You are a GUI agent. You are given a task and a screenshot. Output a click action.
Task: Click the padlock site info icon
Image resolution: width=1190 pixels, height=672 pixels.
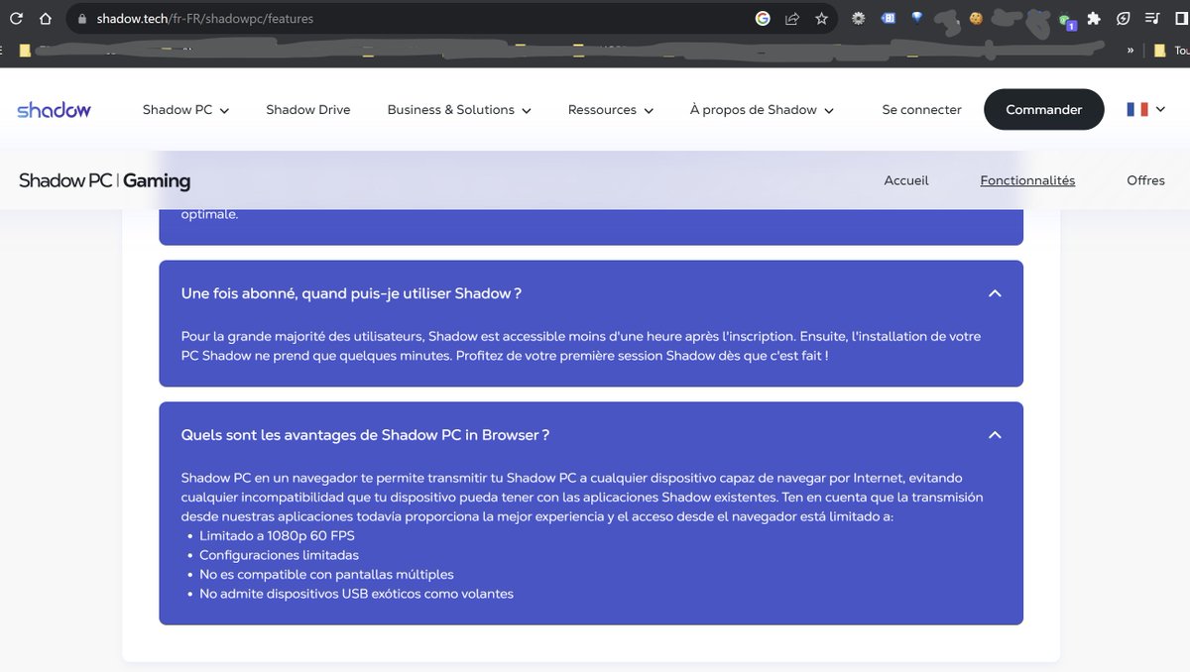tap(82, 18)
